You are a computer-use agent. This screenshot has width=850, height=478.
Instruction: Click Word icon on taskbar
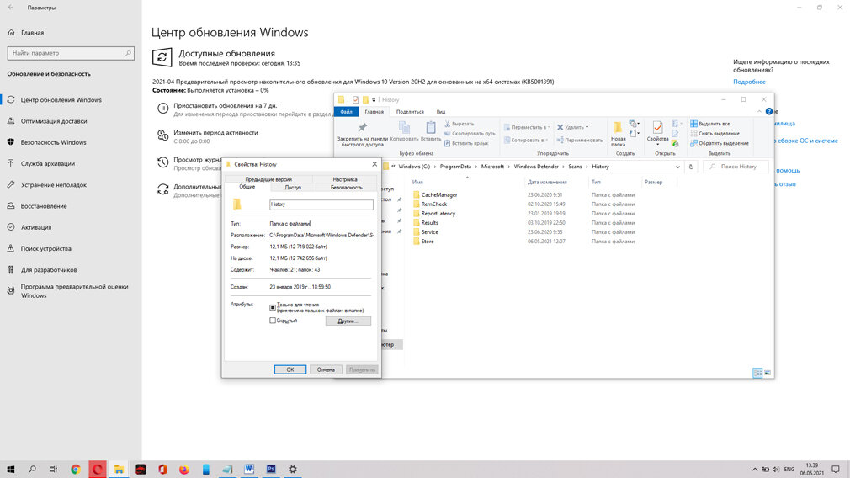249,470
